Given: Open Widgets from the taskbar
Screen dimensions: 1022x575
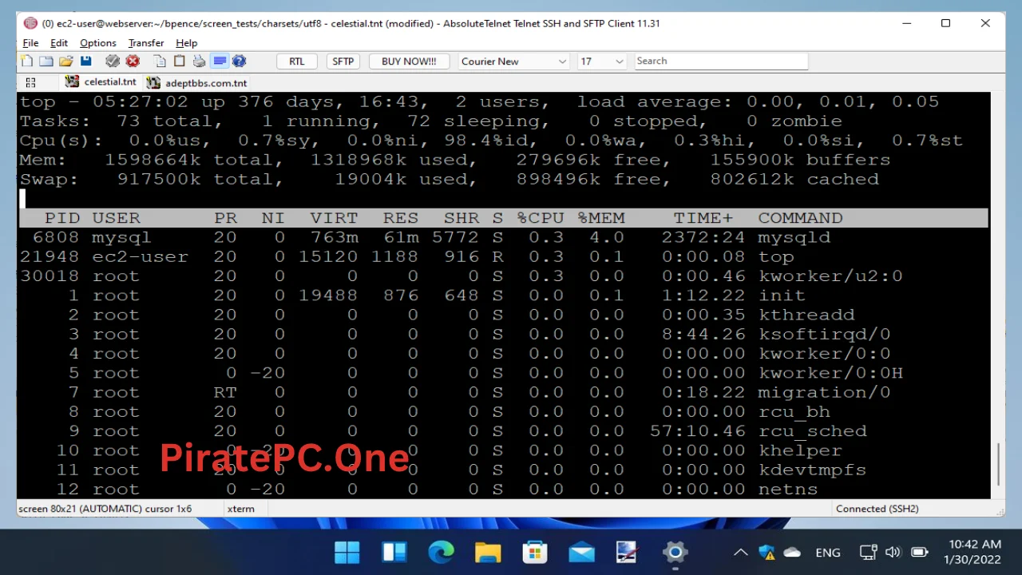Looking at the screenshot, I should pyautogui.click(x=394, y=552).
